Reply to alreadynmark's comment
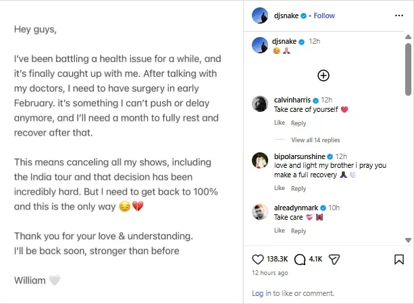This screenshot has height=304, width=414. click(299, 231)
